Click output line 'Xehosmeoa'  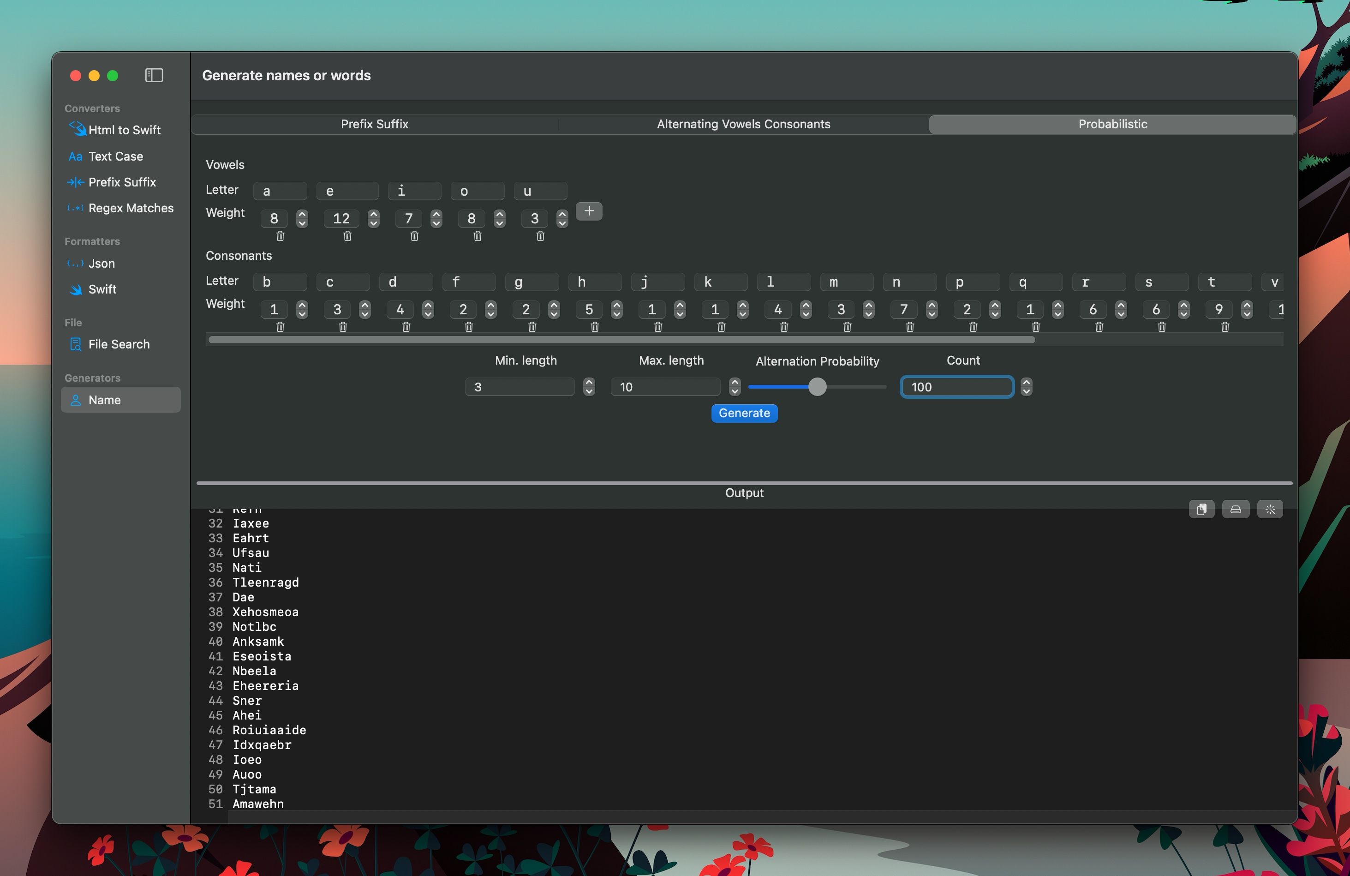pyautogui.click(x=265, y=612)
